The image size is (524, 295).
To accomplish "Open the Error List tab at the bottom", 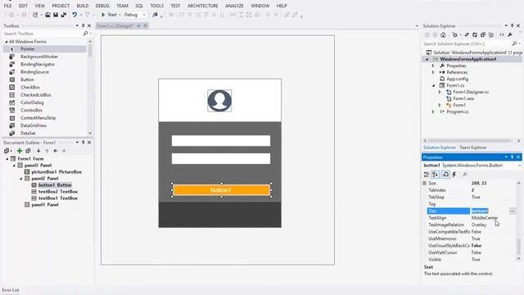I will tap(11, 290).
